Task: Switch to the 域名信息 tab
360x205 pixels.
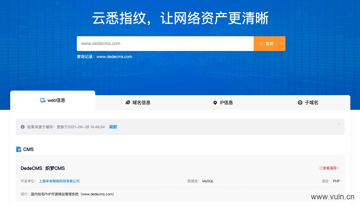Action: [138, 103]
